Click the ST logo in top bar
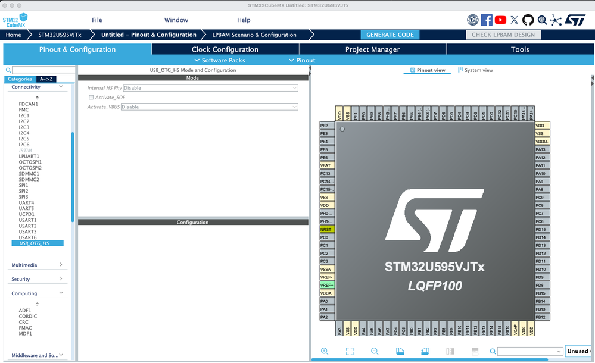 click(575, 20)
